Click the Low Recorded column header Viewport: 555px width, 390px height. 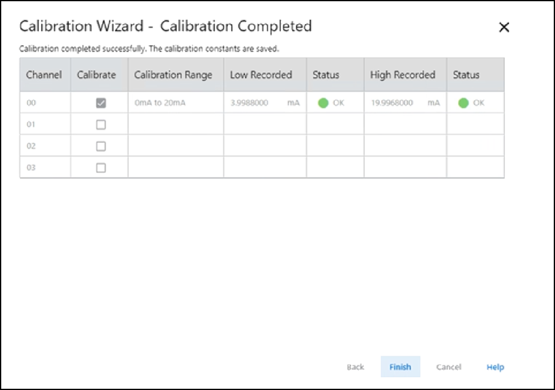(x=261, y=75)
